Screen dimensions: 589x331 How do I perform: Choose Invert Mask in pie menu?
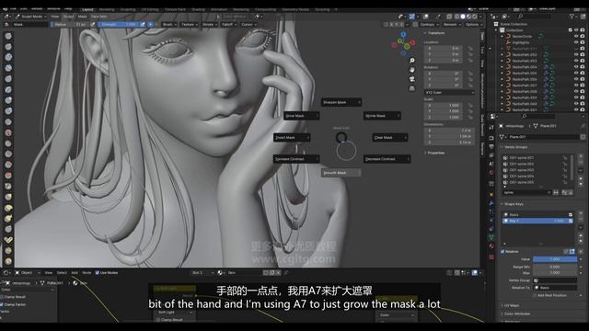tap(292, 138)
